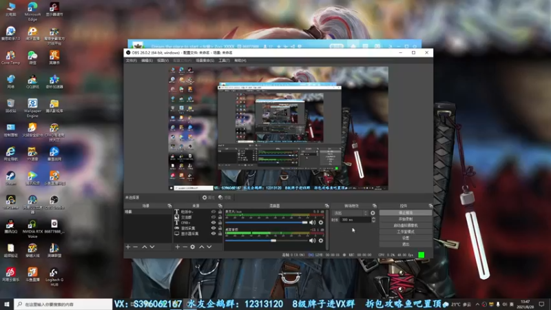Image resolution: width=551 pixels, height=310 pixels.
Task: Click the start virtual camera button
Action: [x=406, y=225]
